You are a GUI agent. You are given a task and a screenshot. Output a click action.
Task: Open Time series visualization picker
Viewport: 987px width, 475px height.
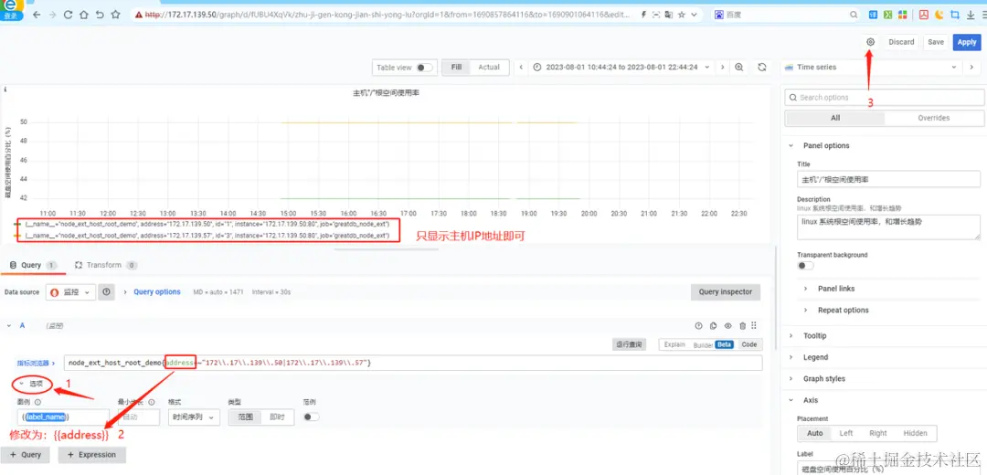[871, 68]
